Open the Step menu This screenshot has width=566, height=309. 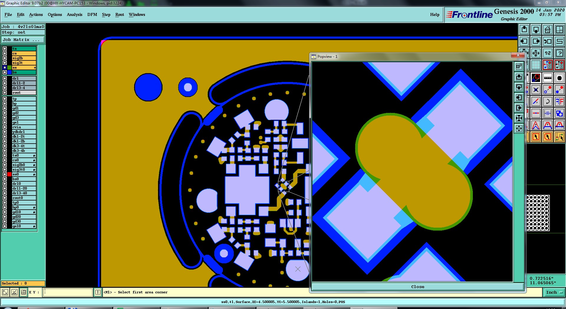[x=106, y=14]
